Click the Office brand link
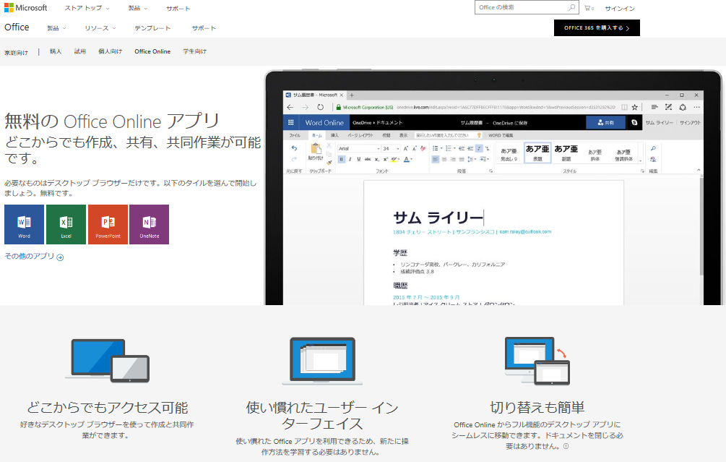The image size is (726, 462). tap(17, 27)
